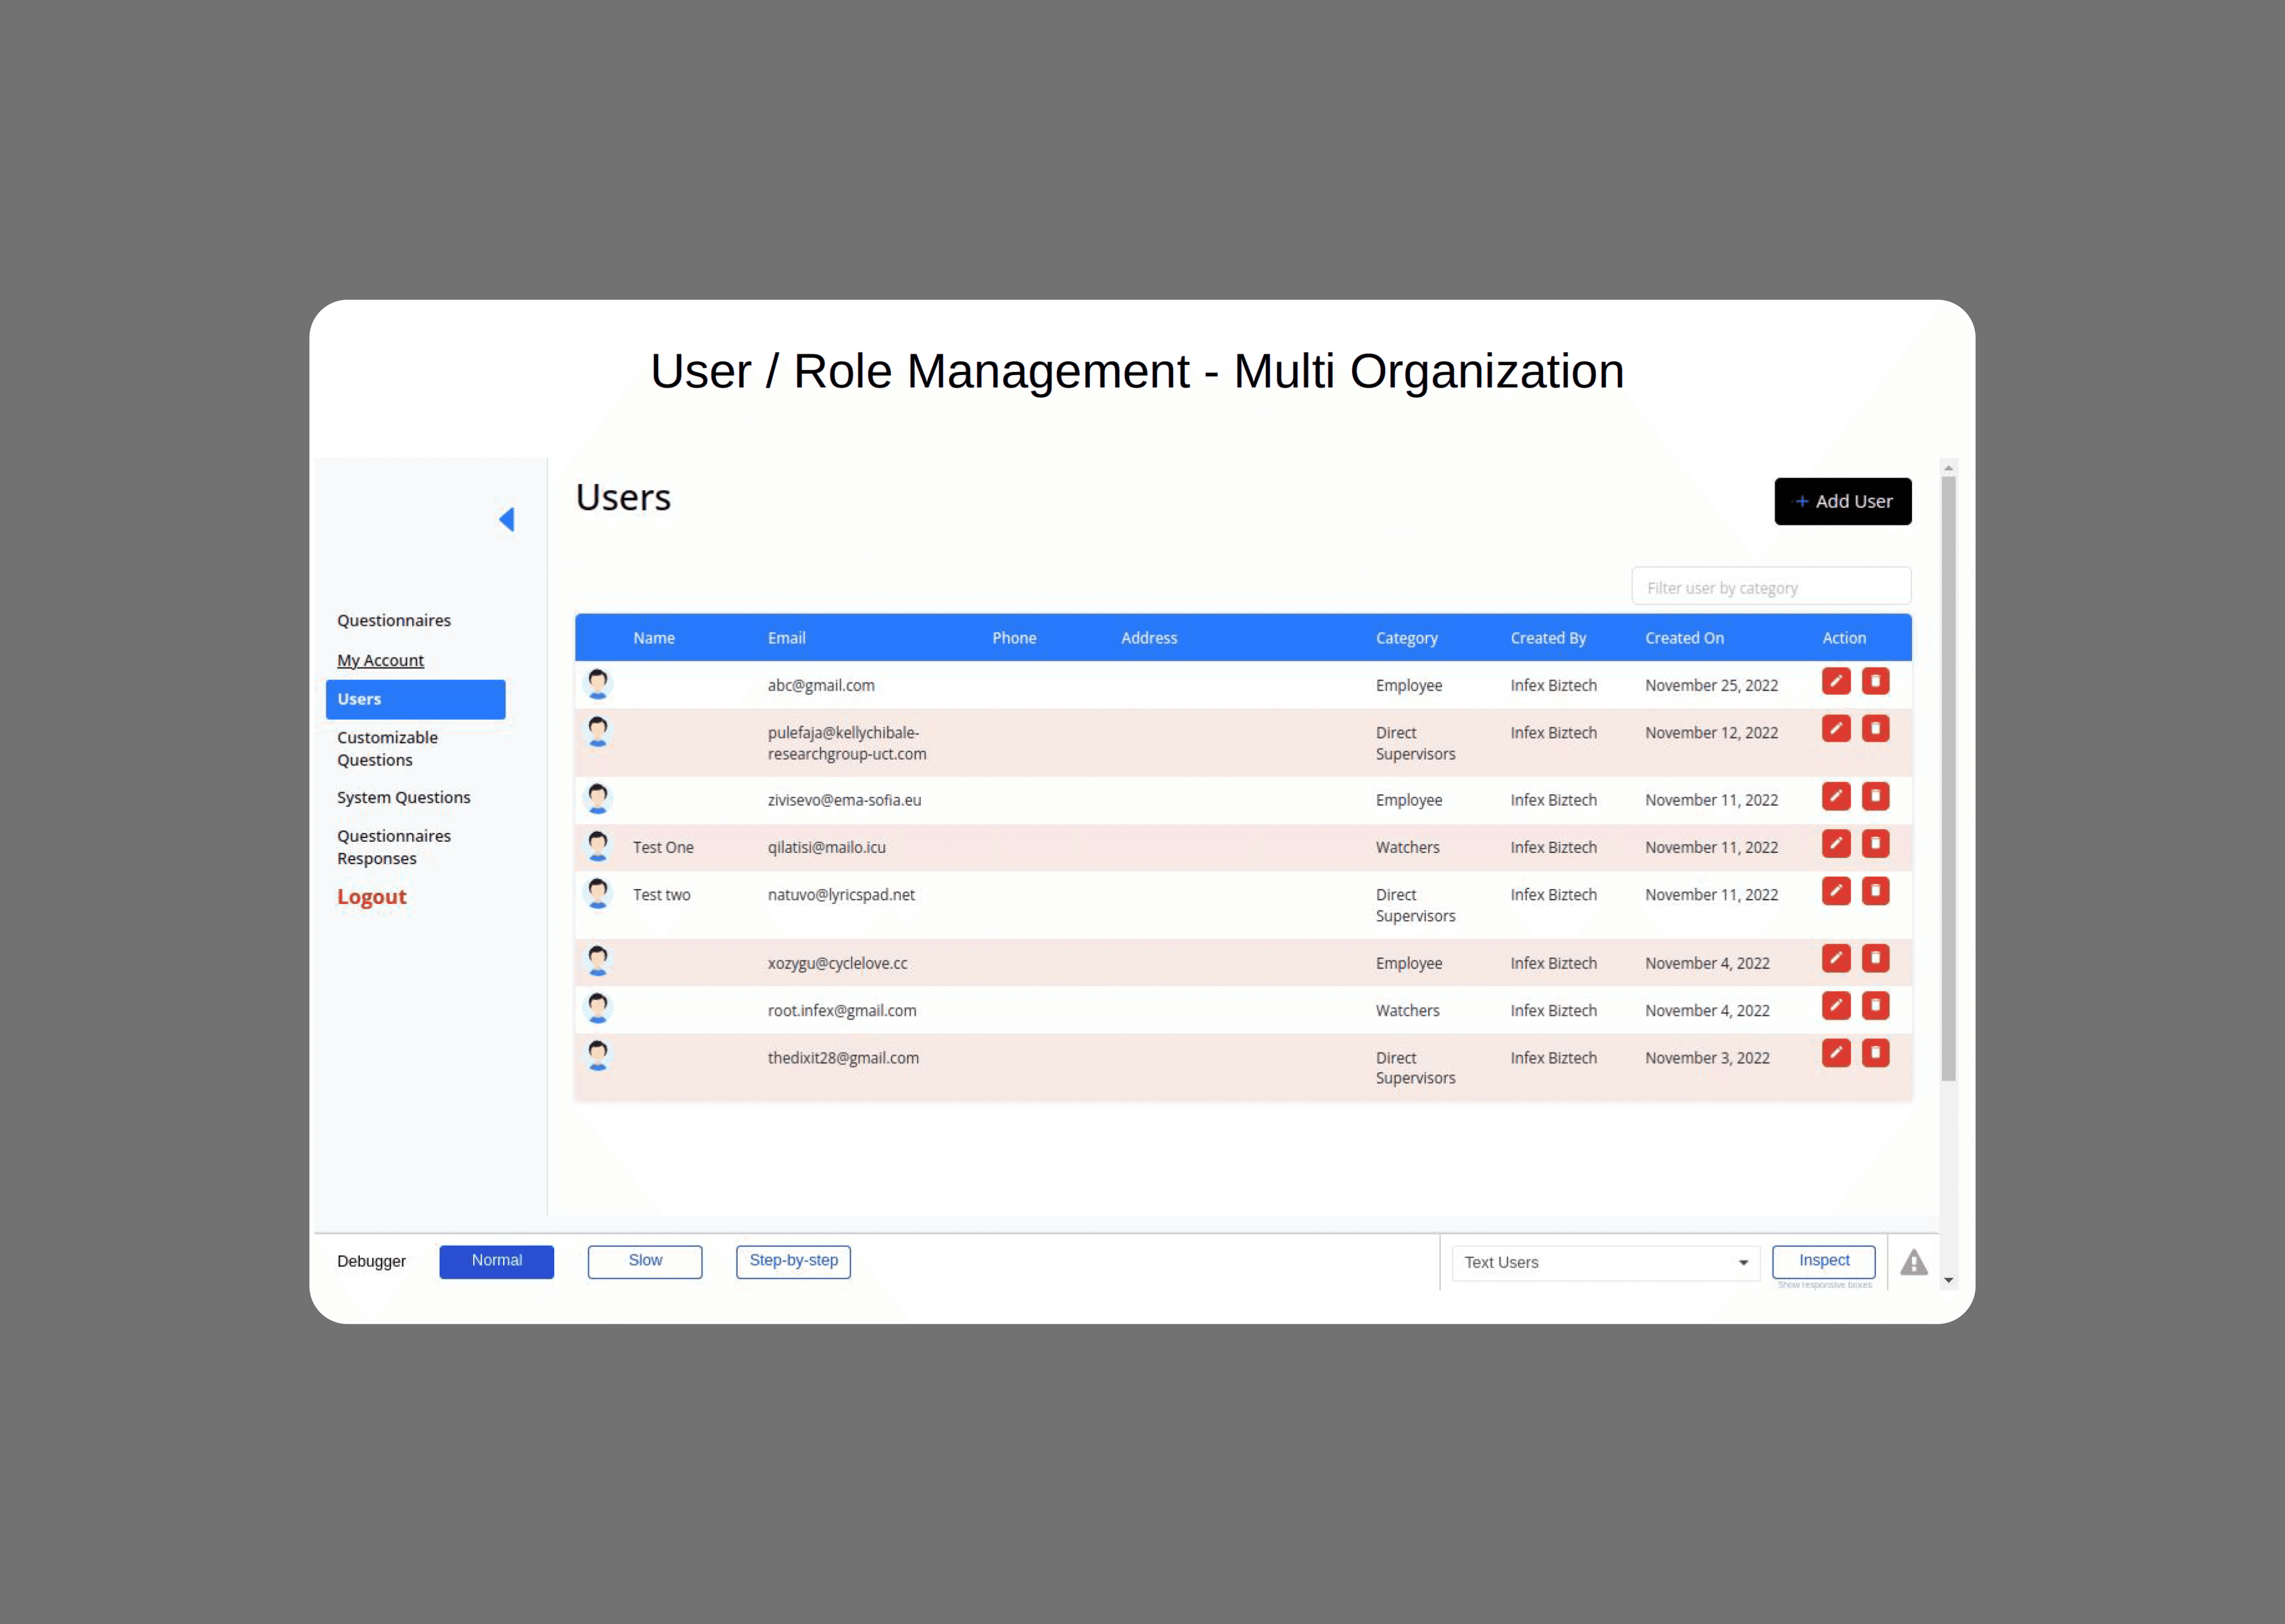Edit user xozygu@cyclelove.cc

coord(1836,958)
